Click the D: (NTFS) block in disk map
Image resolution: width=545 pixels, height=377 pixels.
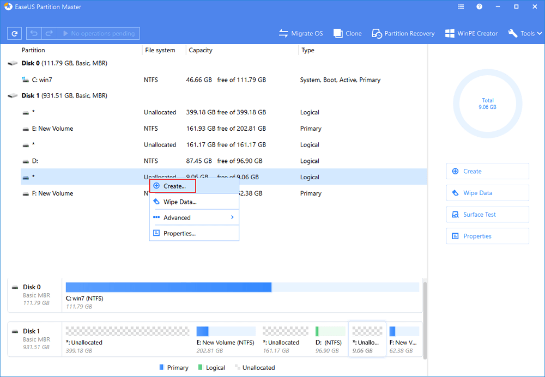click(330, 337)
